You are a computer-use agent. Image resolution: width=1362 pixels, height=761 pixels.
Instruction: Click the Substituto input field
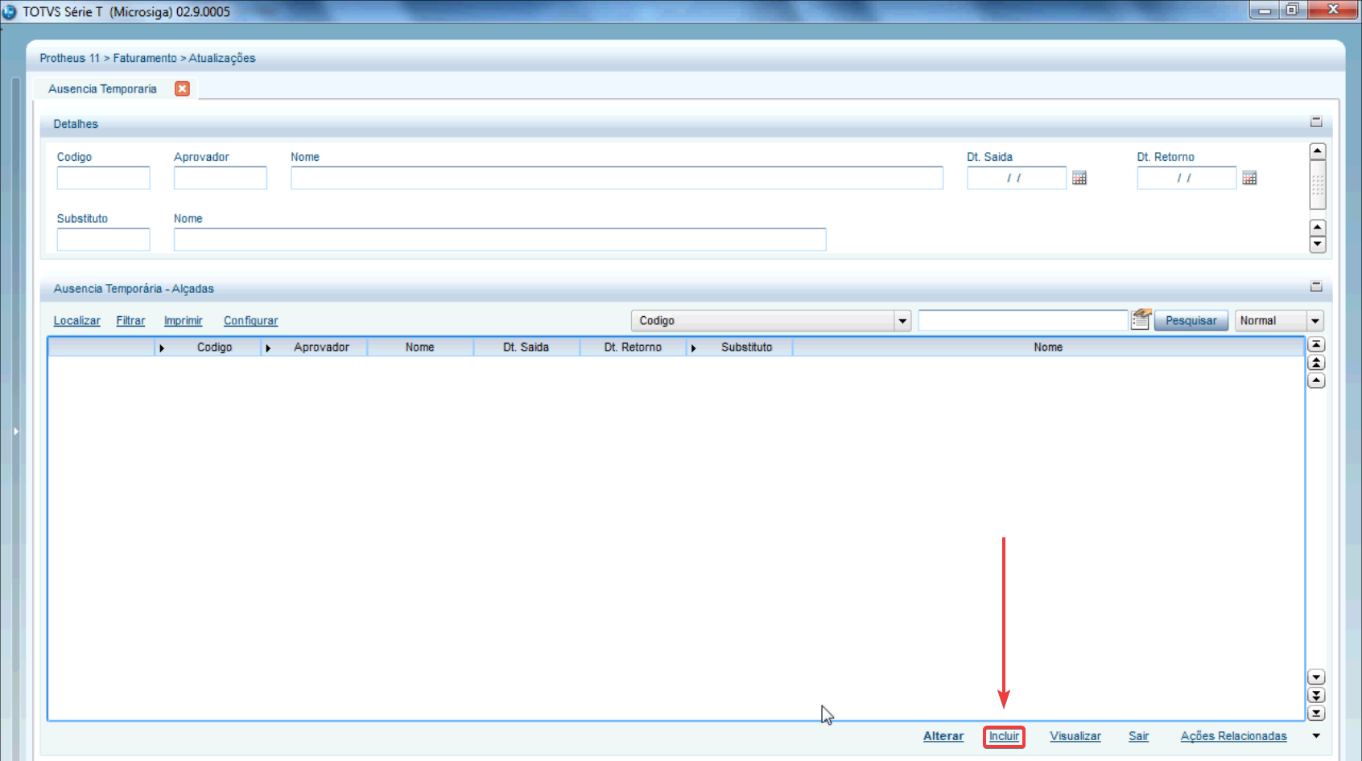tap(103, 240)
